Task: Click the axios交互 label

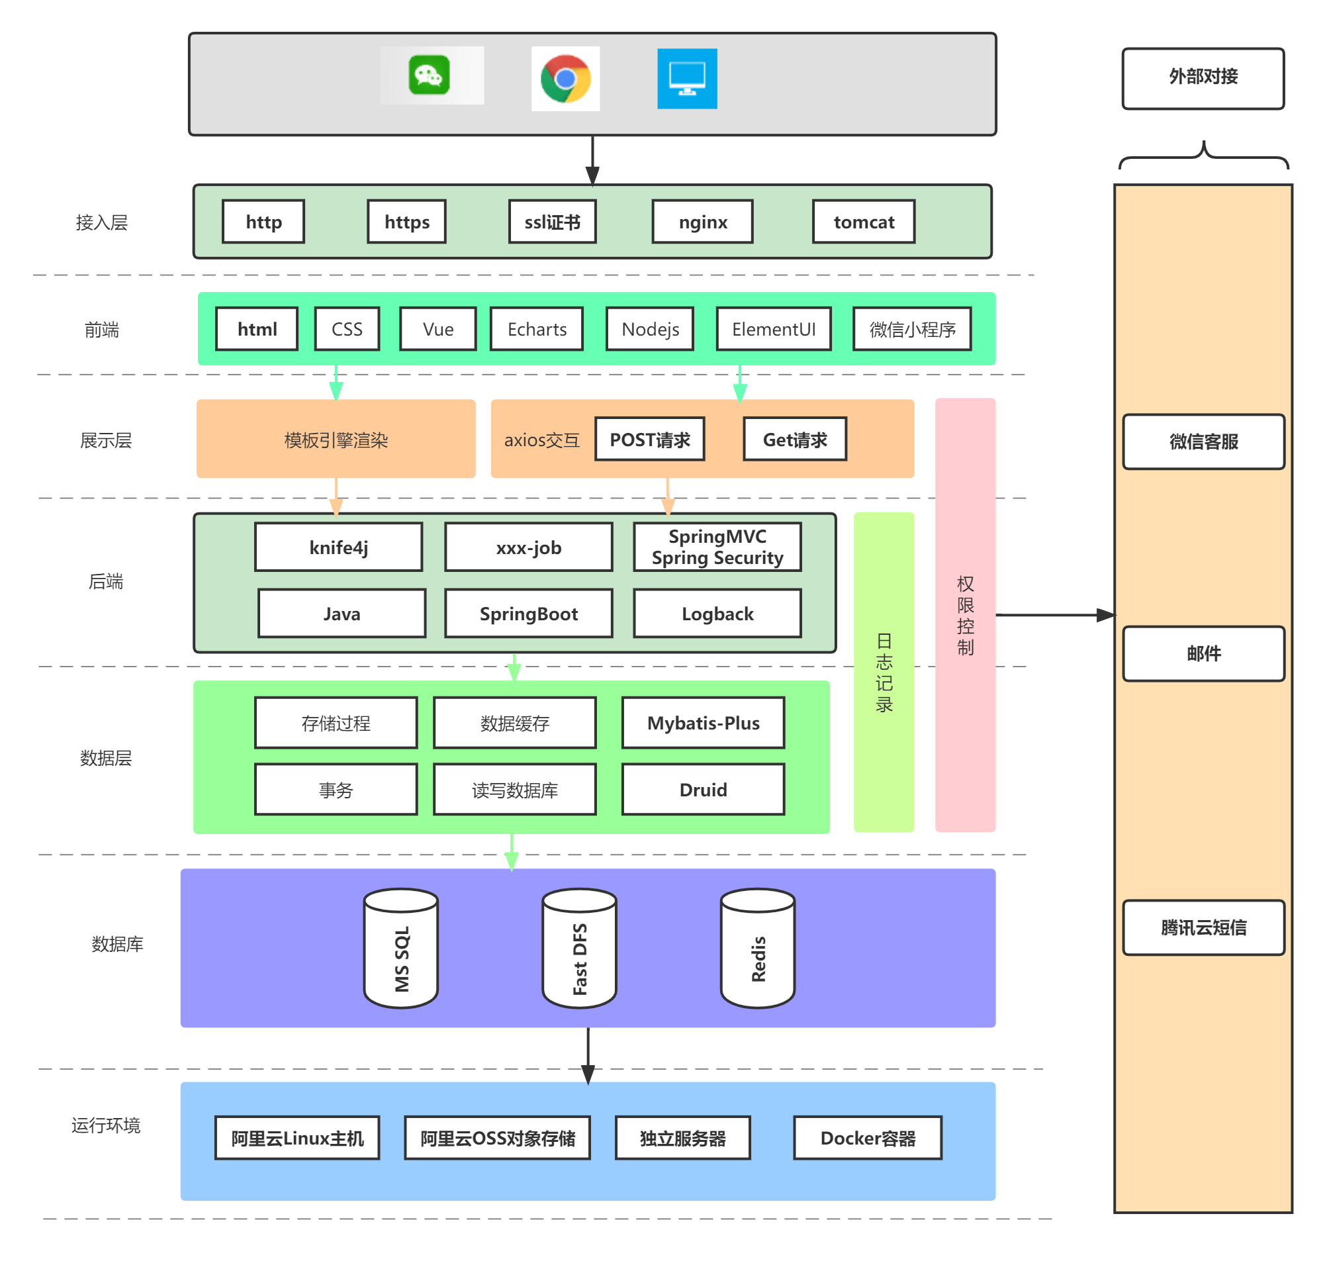Action: [541, 440]
